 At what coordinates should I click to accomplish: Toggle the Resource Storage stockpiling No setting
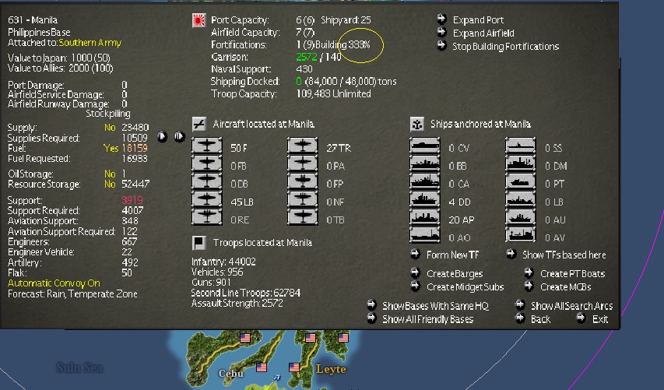pyautogui.click(x=110, y=184)
